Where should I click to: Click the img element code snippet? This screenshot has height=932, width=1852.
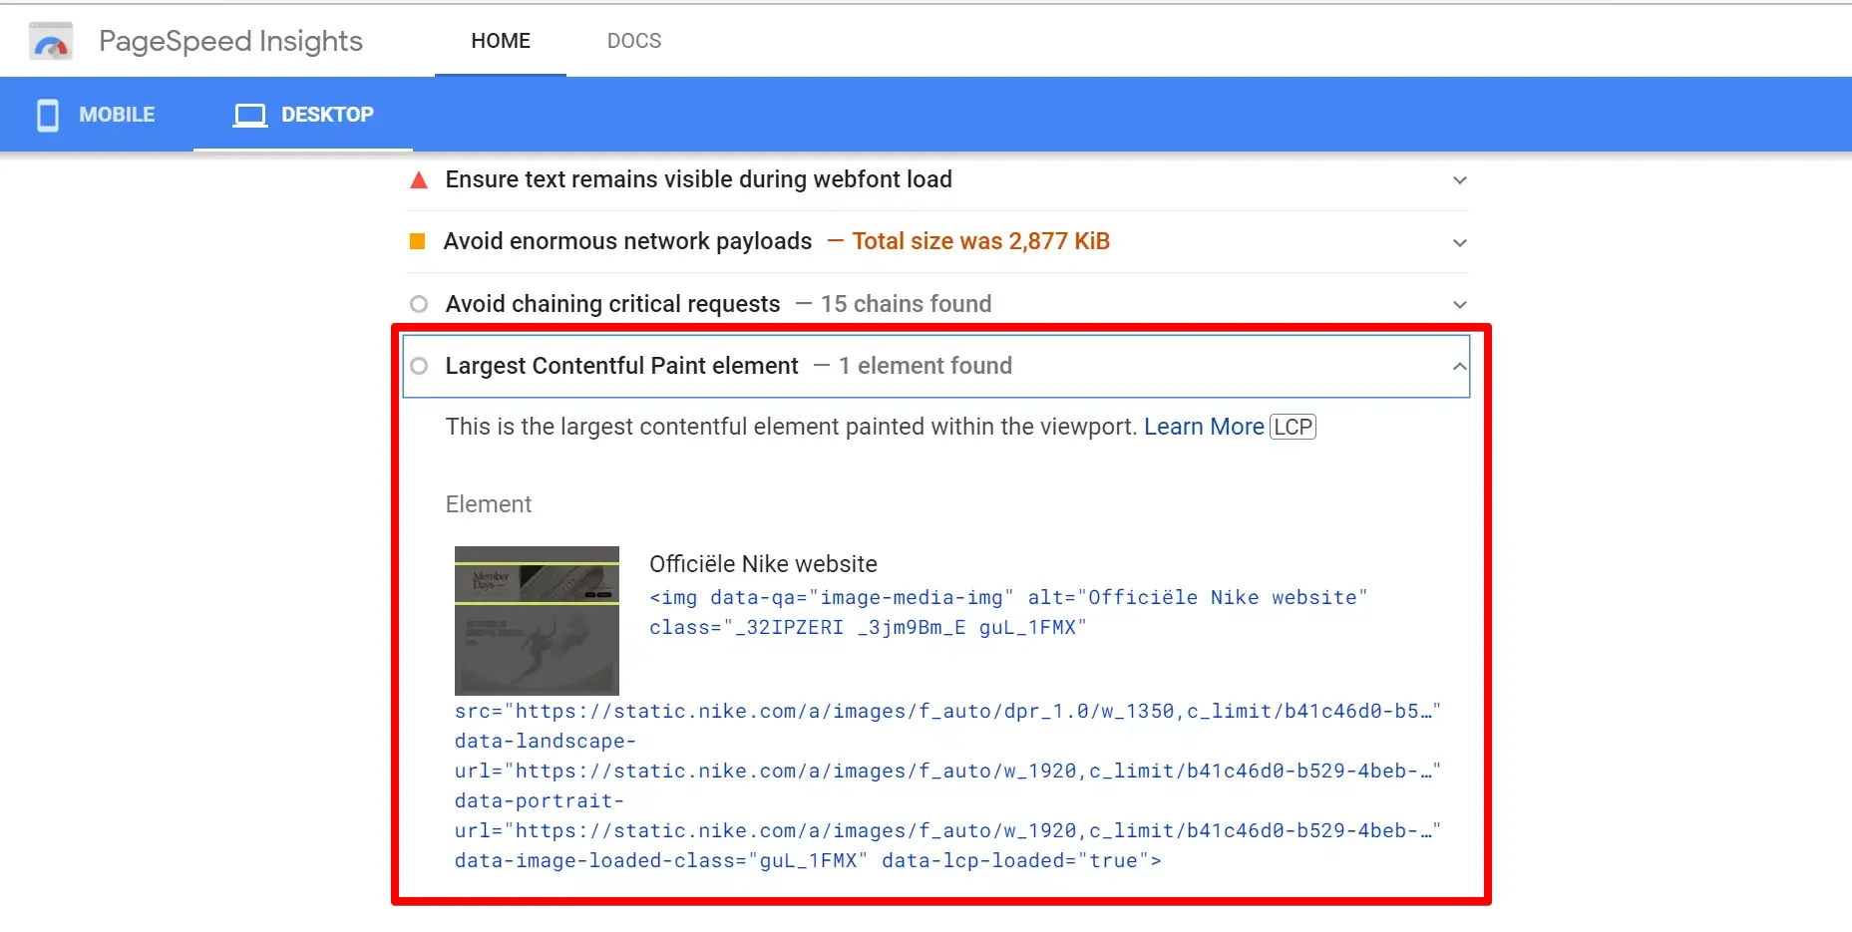pyautogui.click(x=1007, y=612)
